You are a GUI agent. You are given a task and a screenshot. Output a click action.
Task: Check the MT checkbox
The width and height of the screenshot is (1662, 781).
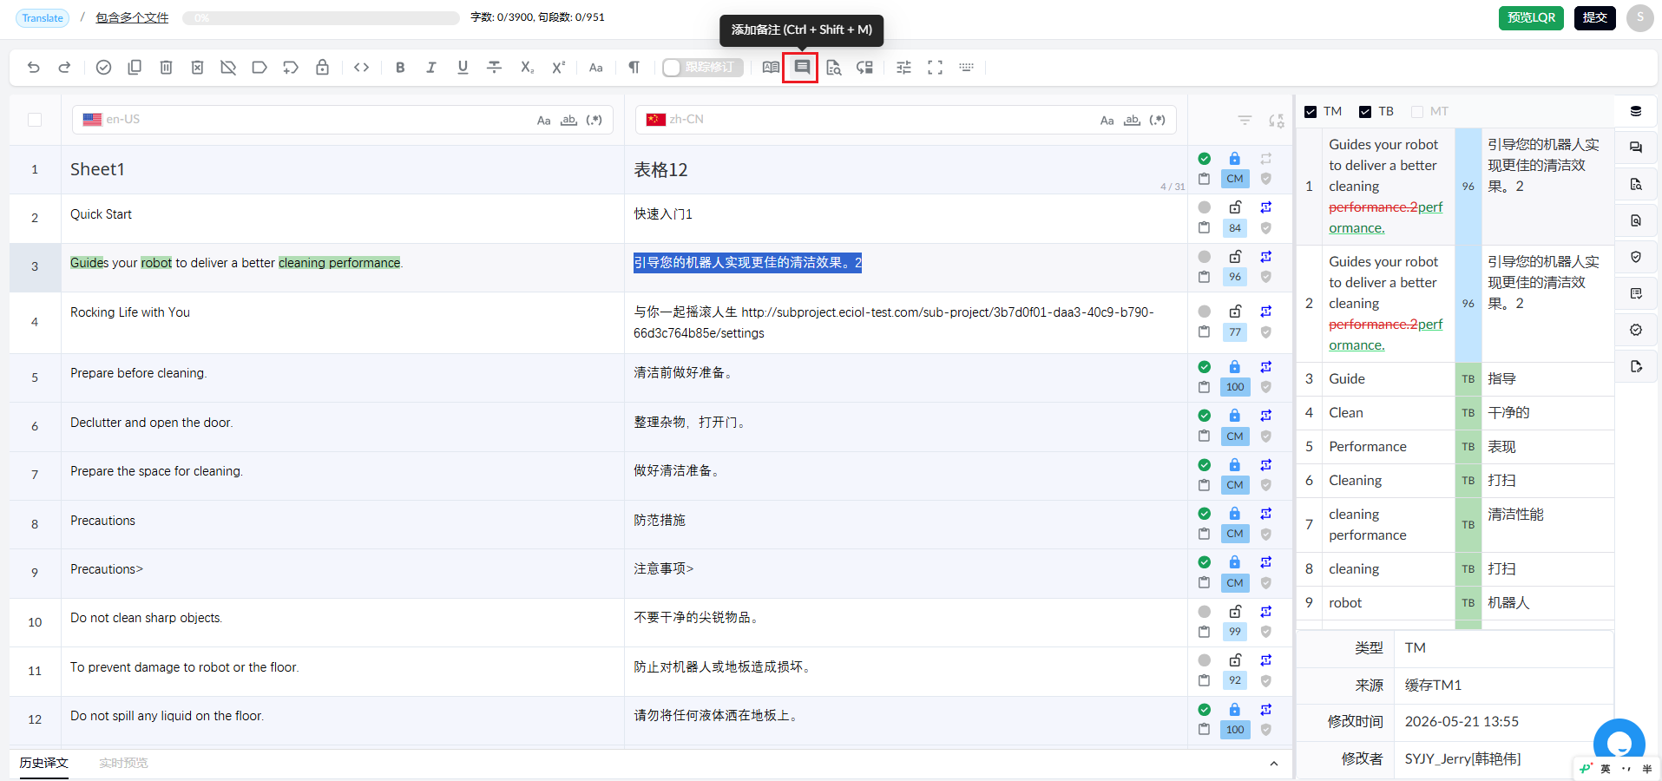pos(1417,111)
